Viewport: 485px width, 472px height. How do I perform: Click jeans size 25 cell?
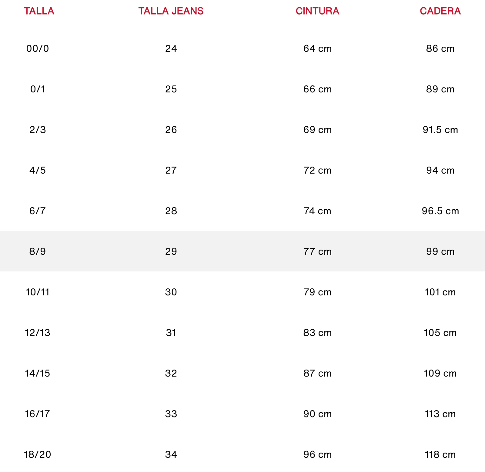pyautogui.click(x=171, y=89)
